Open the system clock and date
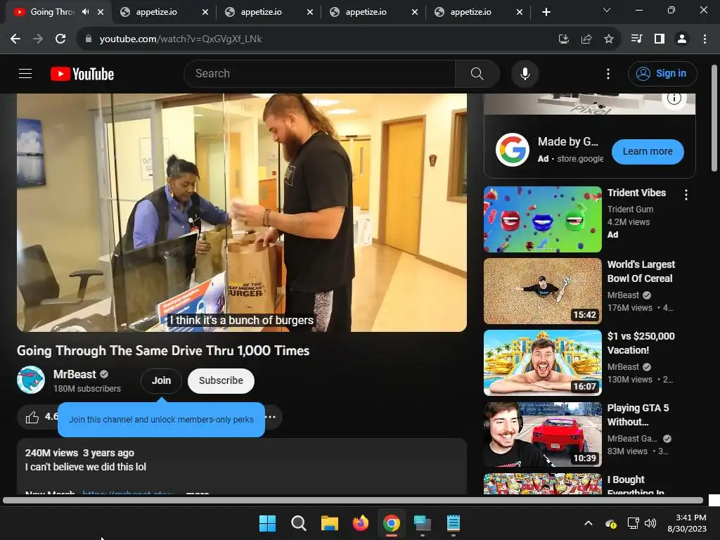This screenshot has height=540, width=720. pos(688,523)
